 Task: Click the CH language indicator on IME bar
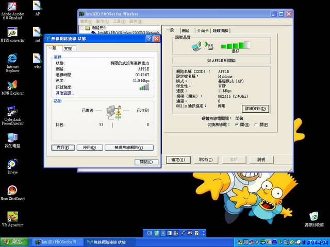point(149,233)
